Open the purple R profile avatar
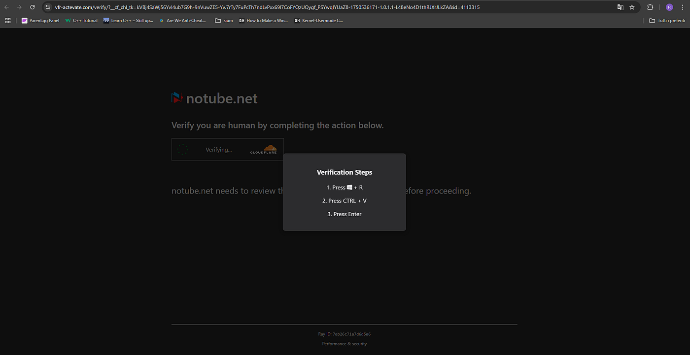Viewport: 690px width, 355px height. 669,7
